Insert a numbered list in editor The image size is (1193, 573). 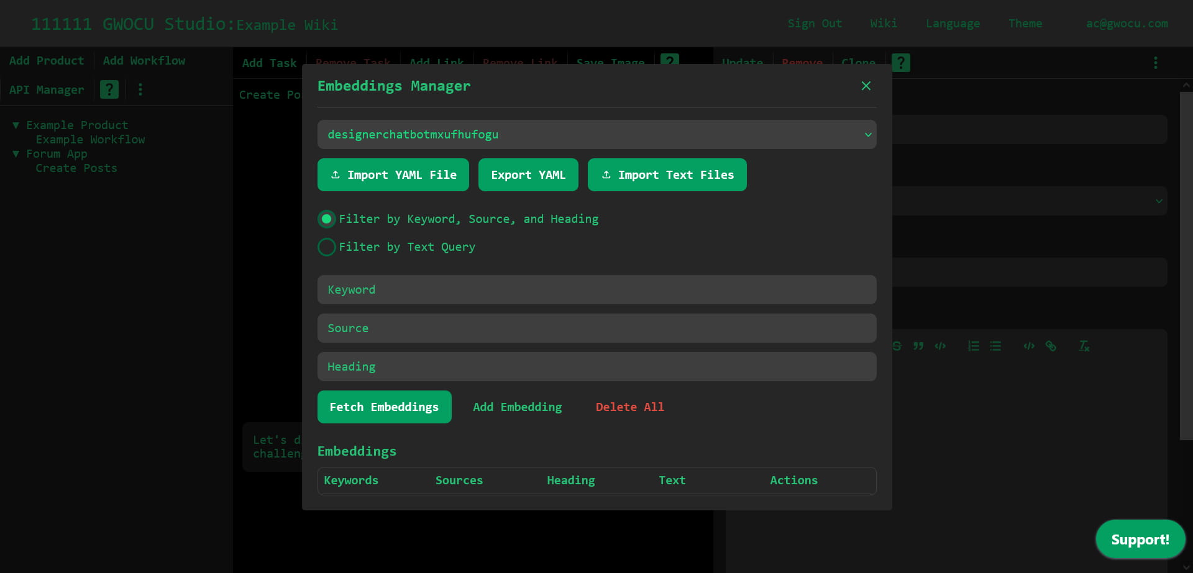(974, 346)
